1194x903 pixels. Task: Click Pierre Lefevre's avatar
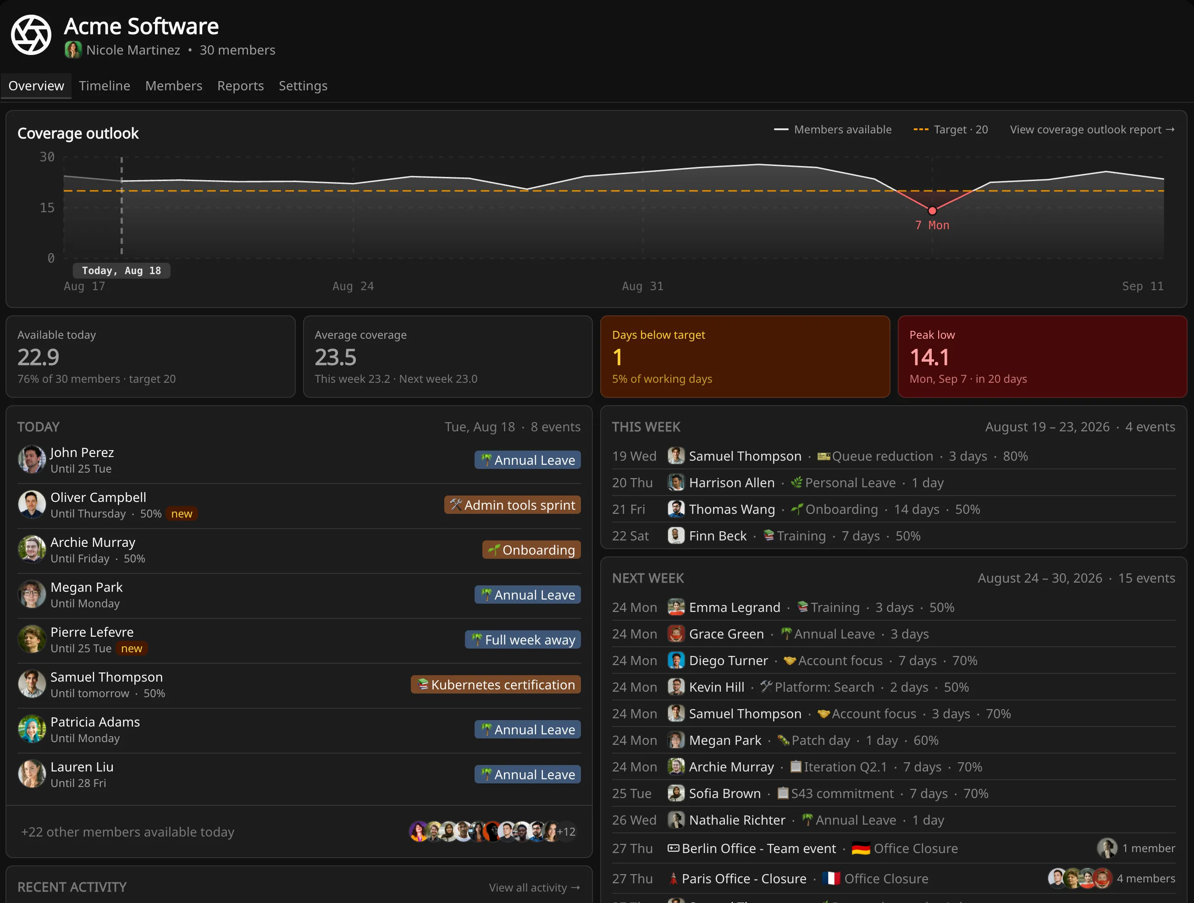32,639
